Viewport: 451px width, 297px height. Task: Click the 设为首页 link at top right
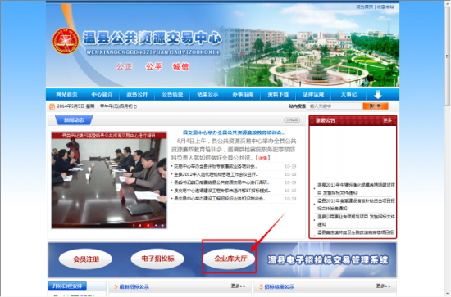tap(365, 7)
